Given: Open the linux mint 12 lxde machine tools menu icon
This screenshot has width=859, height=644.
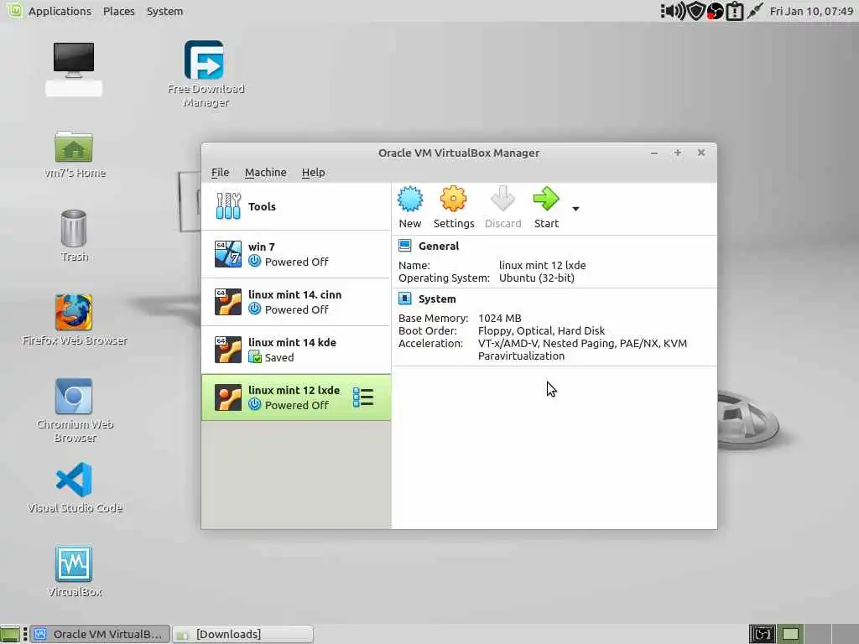Looking at the screenshot, I should [x=363, y=397].
